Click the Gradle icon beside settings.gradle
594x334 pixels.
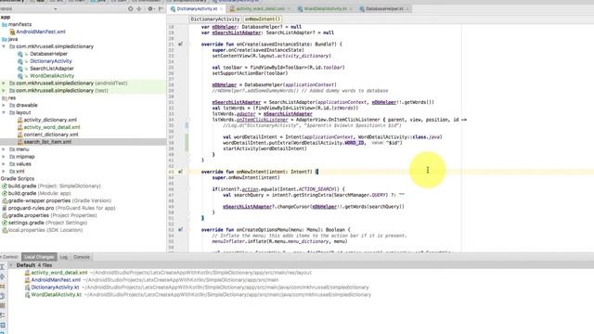[5, 223]
